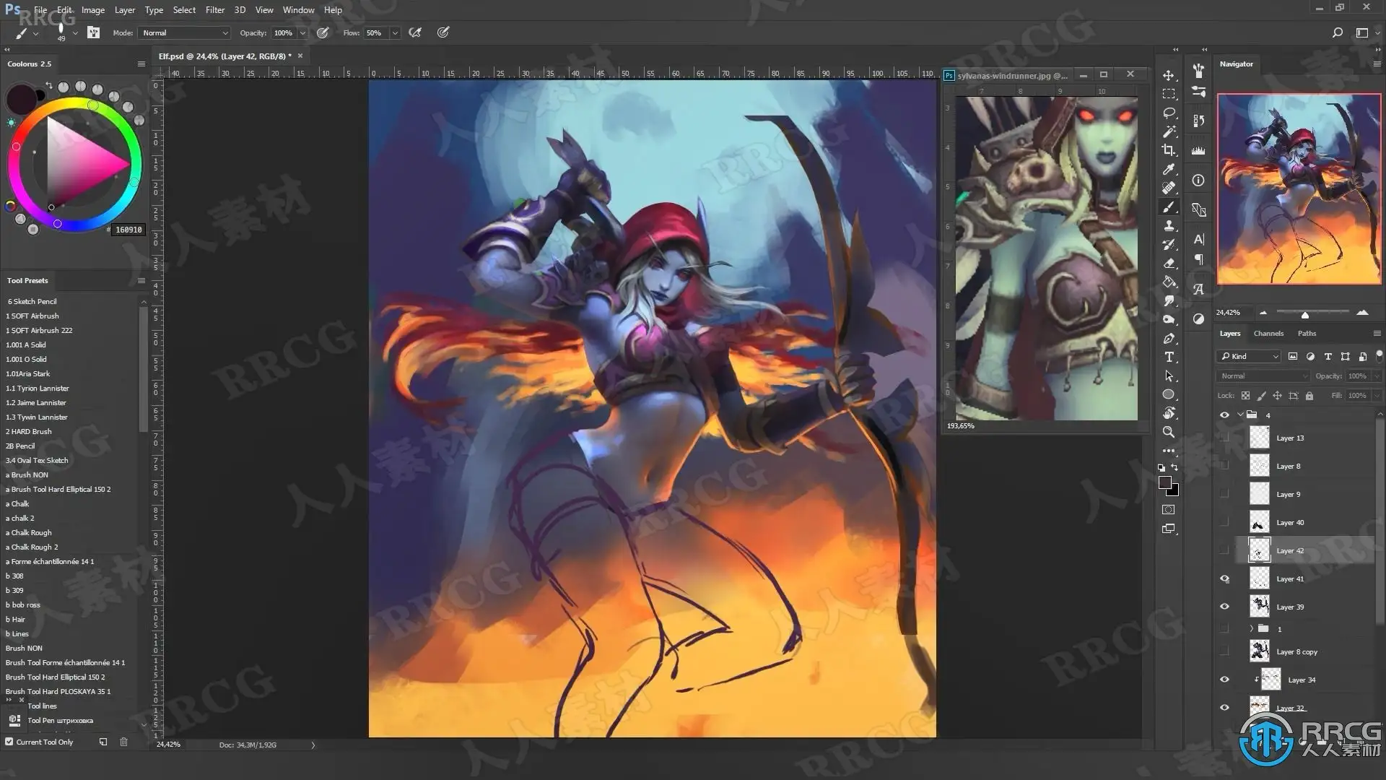Select the Move tool
Screen dimensions: 1386x780
(1169, 75)
